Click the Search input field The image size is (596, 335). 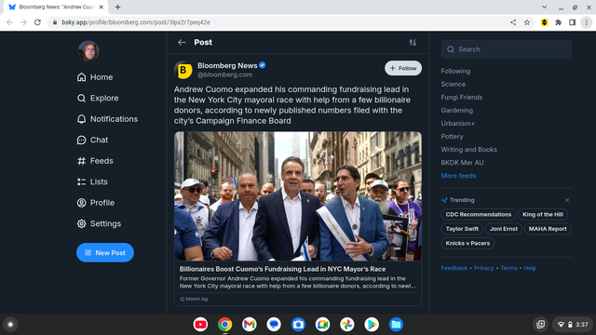pos(507,49)
